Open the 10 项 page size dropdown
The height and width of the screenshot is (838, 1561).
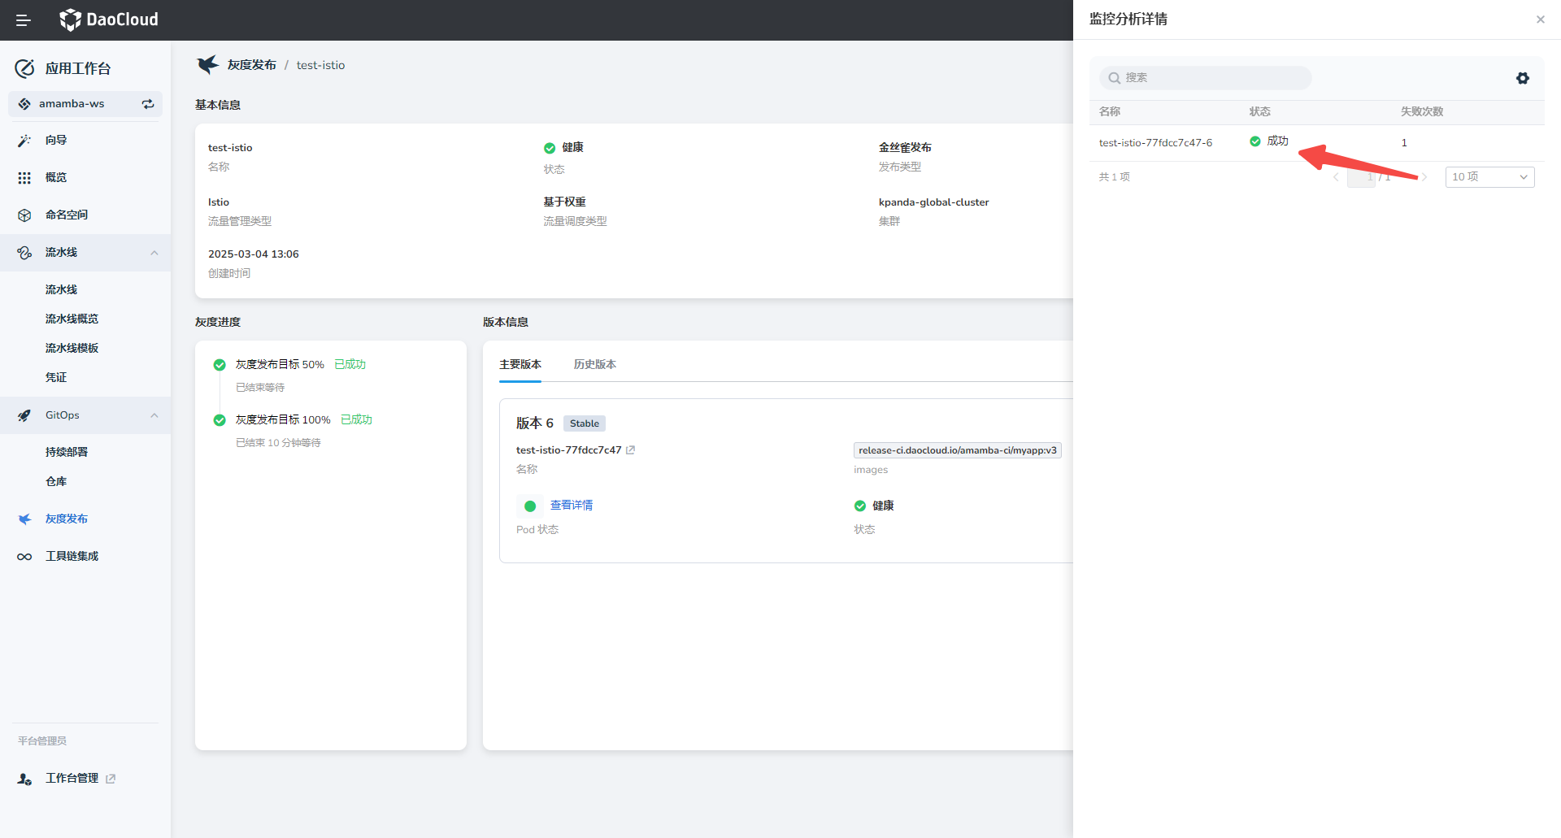point(1489,177)
